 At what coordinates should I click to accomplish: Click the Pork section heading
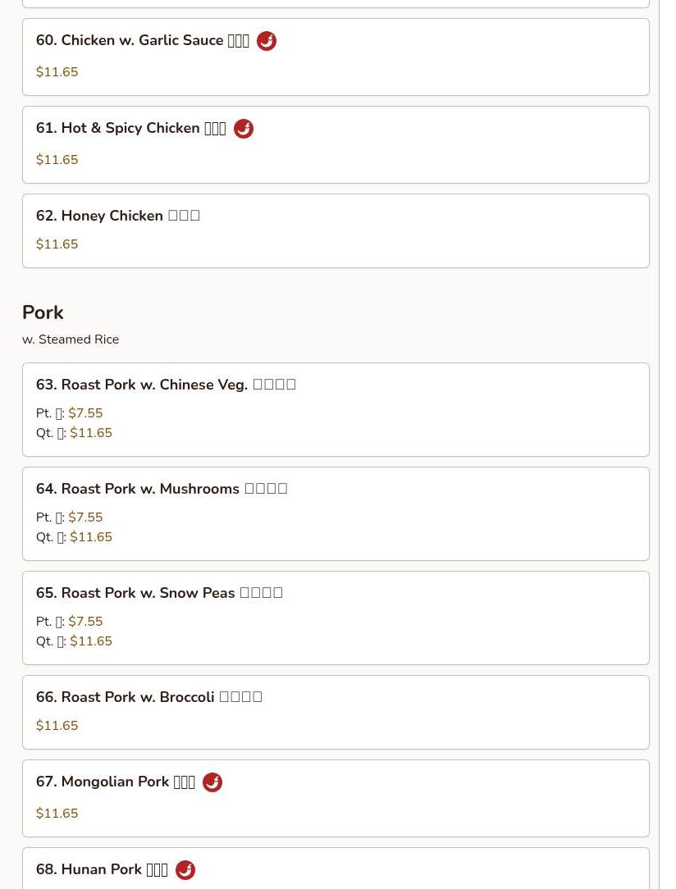[43, 312]
